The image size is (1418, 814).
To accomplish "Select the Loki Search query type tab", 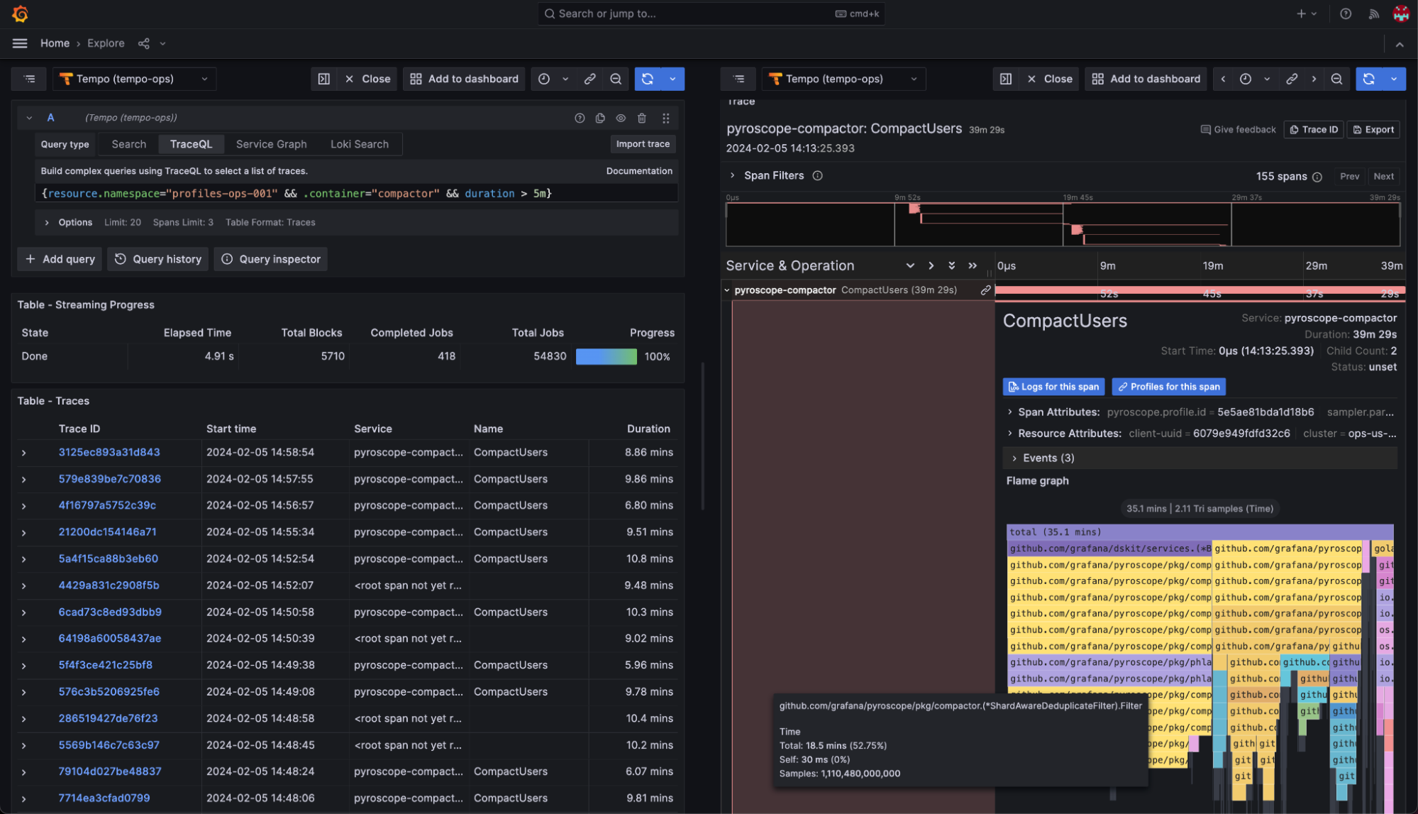I will (x=359, y=144).
